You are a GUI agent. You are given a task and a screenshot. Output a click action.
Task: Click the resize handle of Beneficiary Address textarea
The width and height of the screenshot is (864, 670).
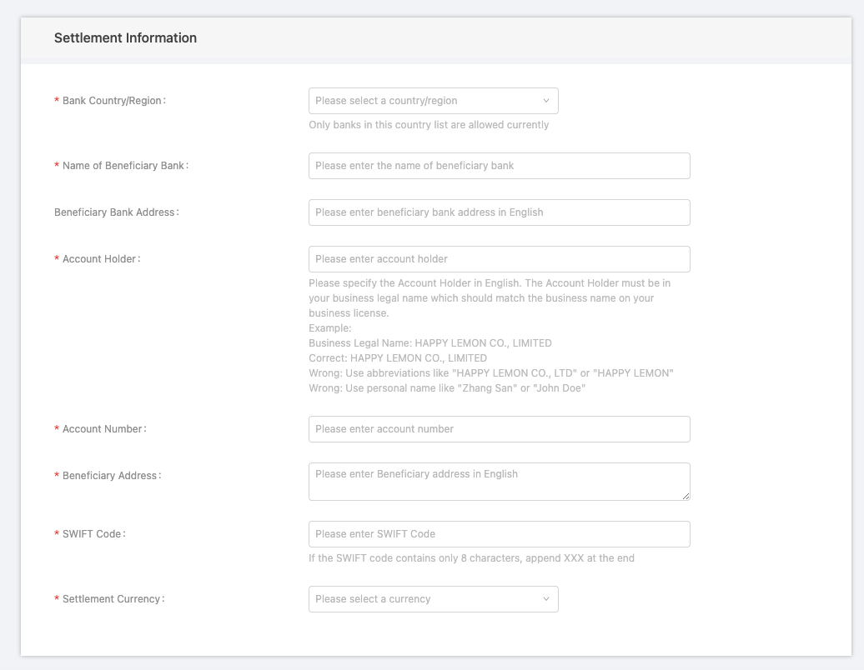pyautogui.click(x=686, y=496)
